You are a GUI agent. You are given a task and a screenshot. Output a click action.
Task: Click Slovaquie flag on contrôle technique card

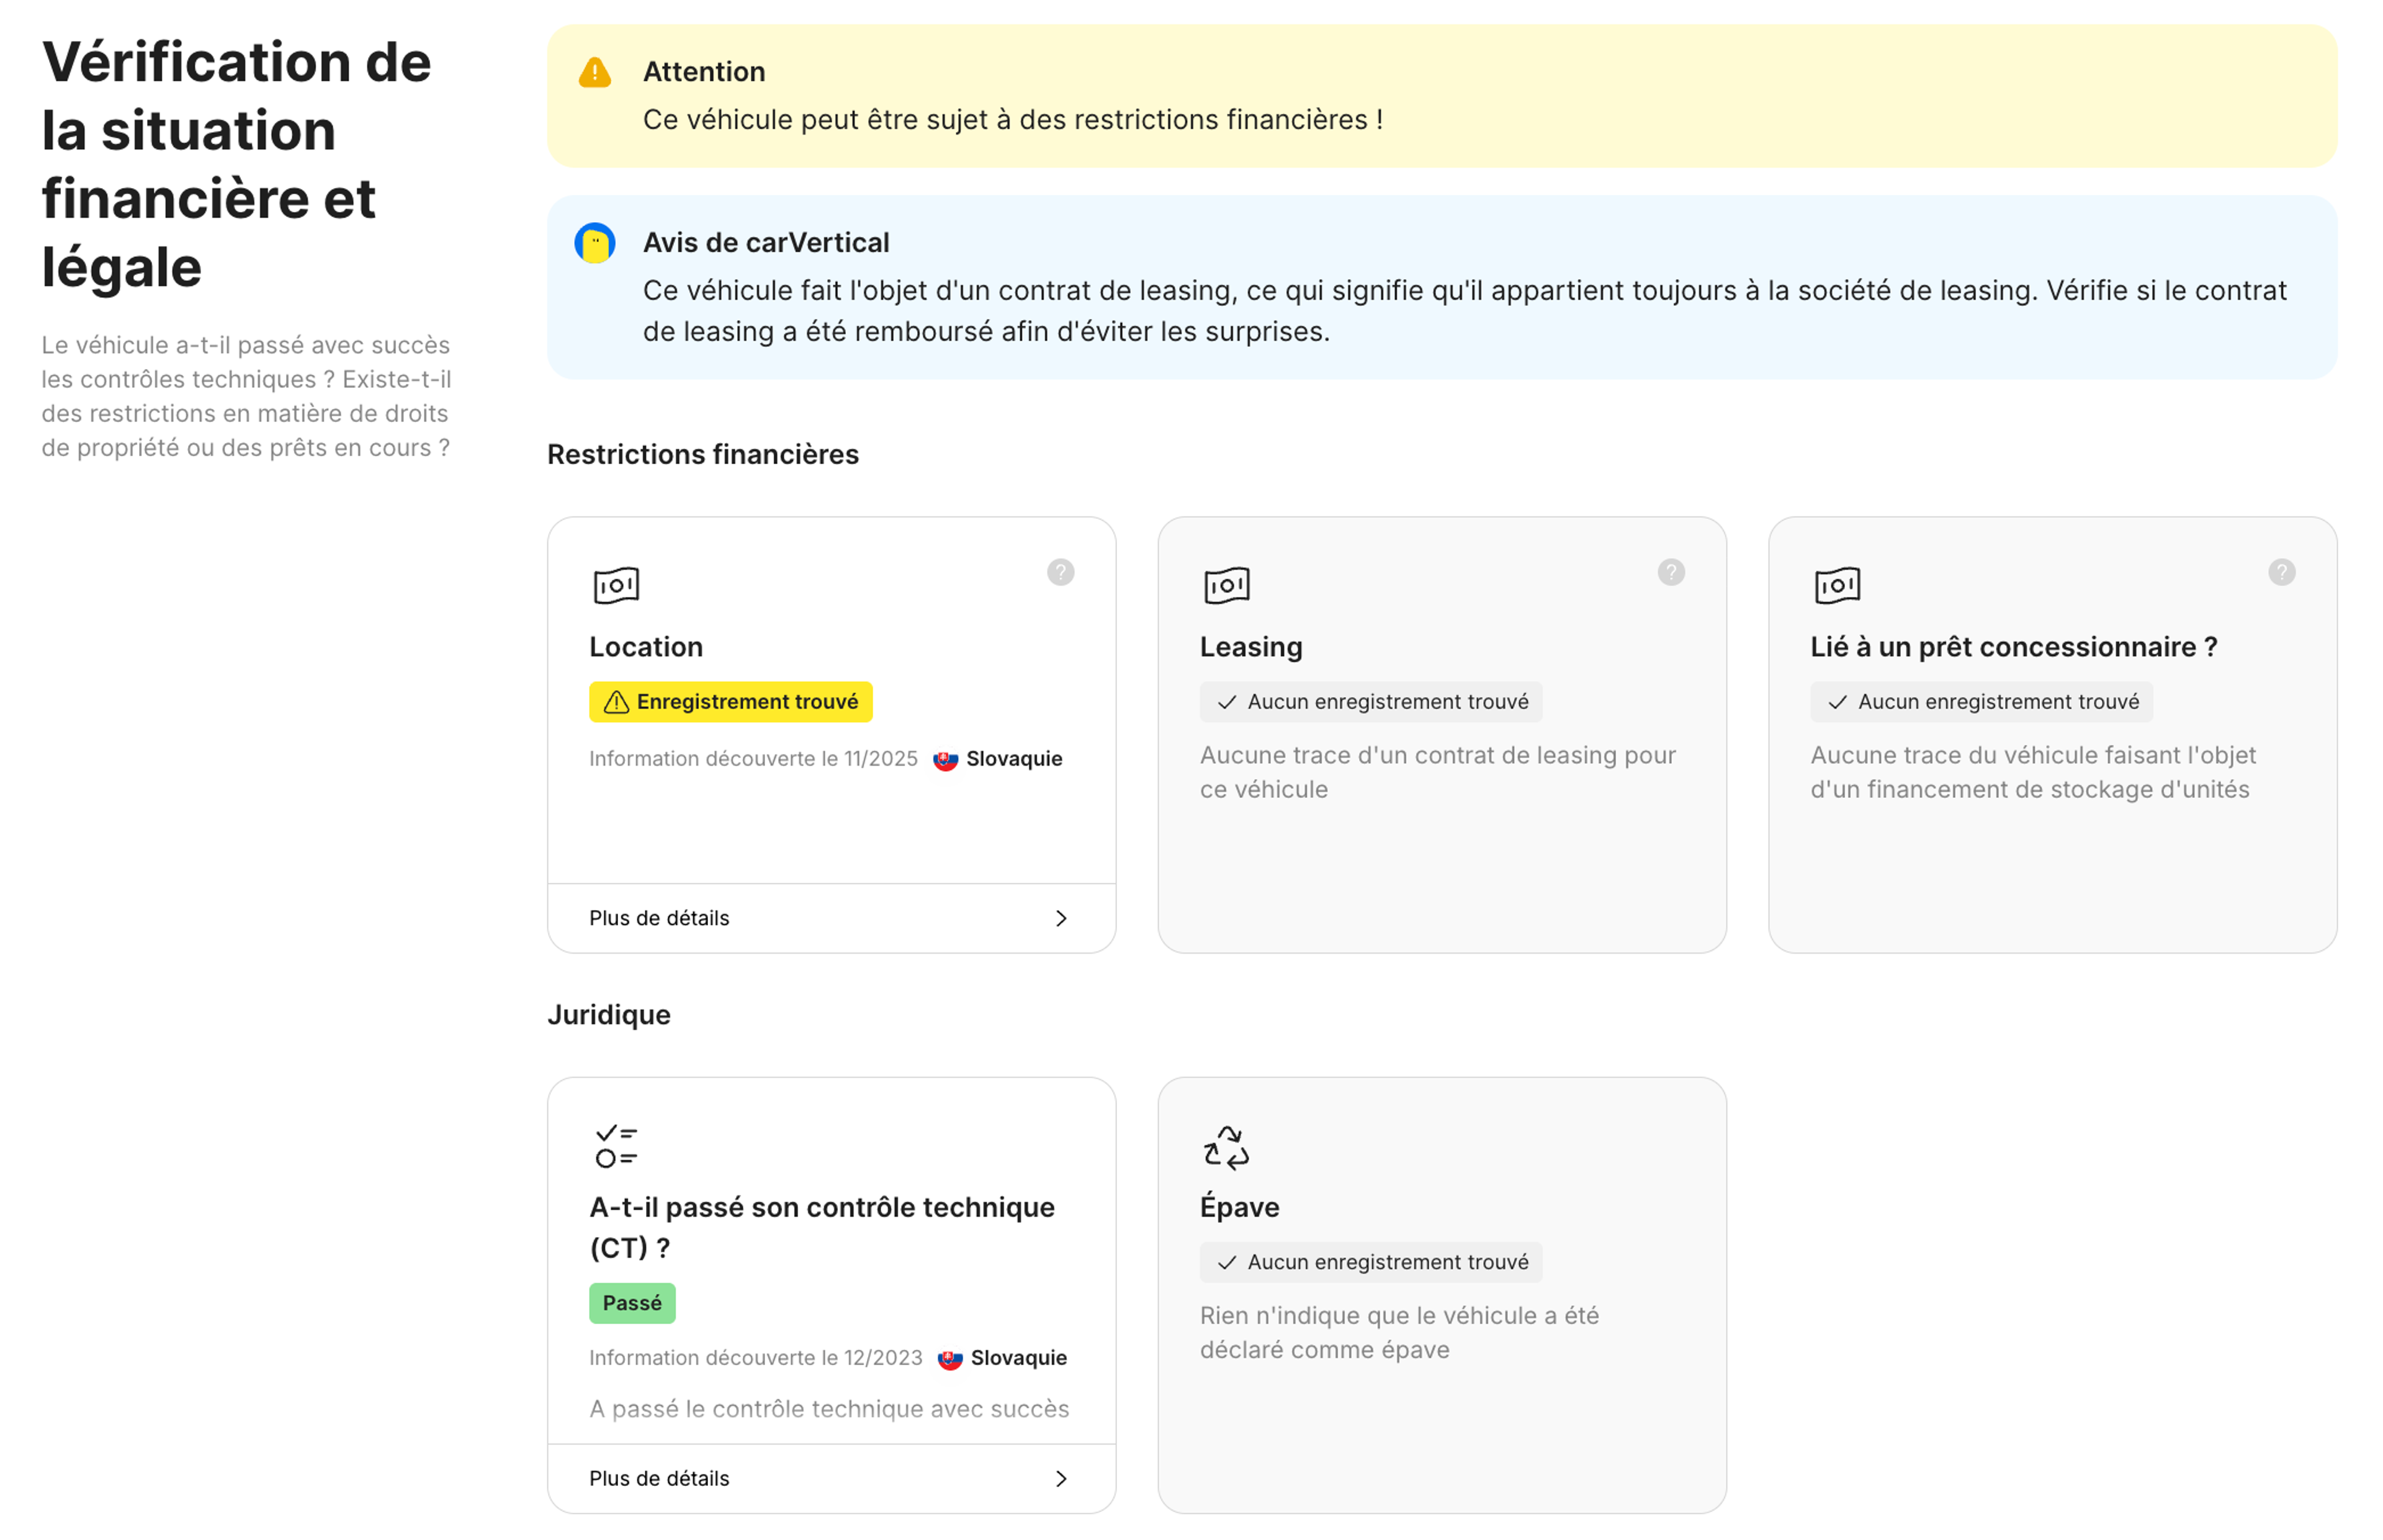coord(950,1359)
